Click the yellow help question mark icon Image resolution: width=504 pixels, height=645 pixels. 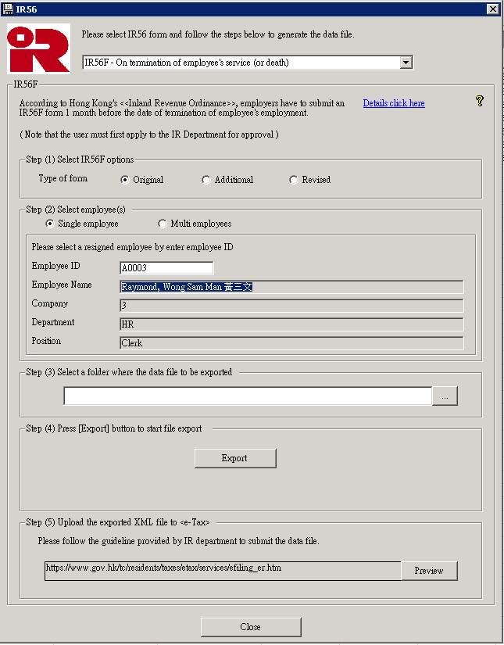[479, 101]
